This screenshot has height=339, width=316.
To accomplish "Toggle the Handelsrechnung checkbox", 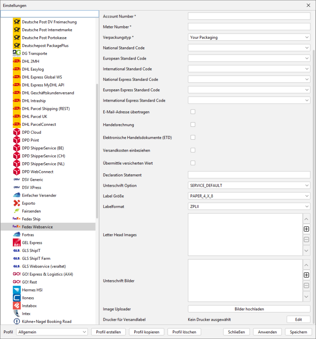I will tap(193, 125).
